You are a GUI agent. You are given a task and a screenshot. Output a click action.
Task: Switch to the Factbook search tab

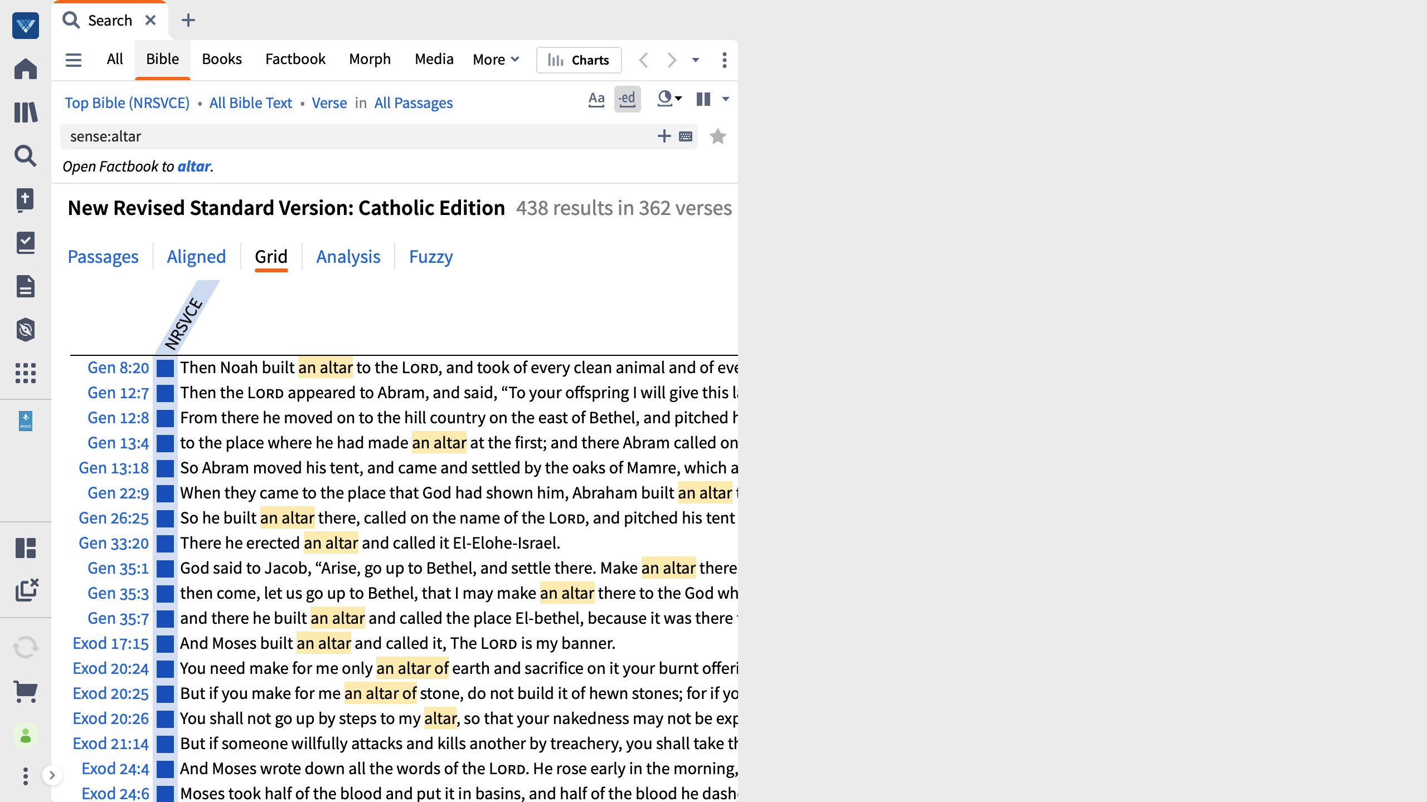(295, 59)
